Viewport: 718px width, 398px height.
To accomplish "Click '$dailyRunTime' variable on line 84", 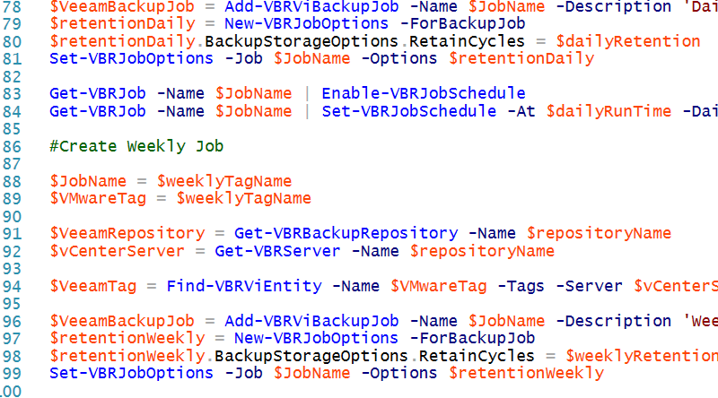I will click(x=609, y=111).
